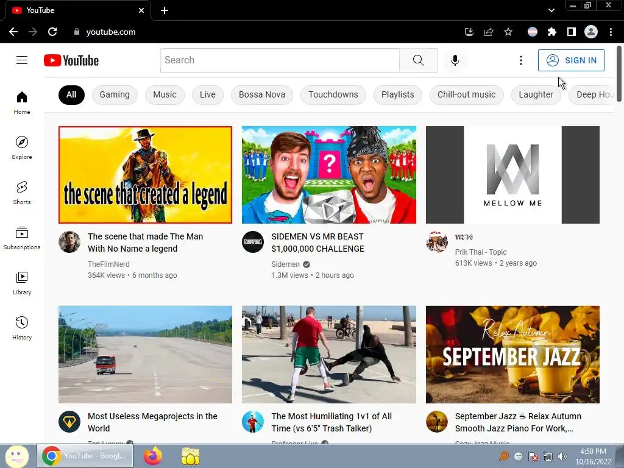Bookmark this page with star icon
The width and height of the screenshot is (624, 468).
pyautogui.click(x=508, y=32)
